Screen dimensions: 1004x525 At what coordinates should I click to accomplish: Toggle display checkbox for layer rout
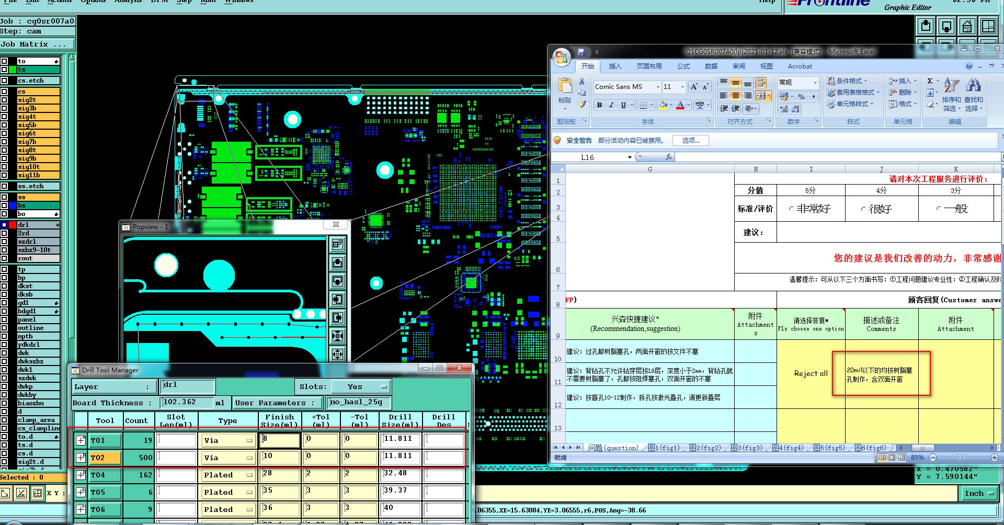pyautogui.click(x=4, y=258)
